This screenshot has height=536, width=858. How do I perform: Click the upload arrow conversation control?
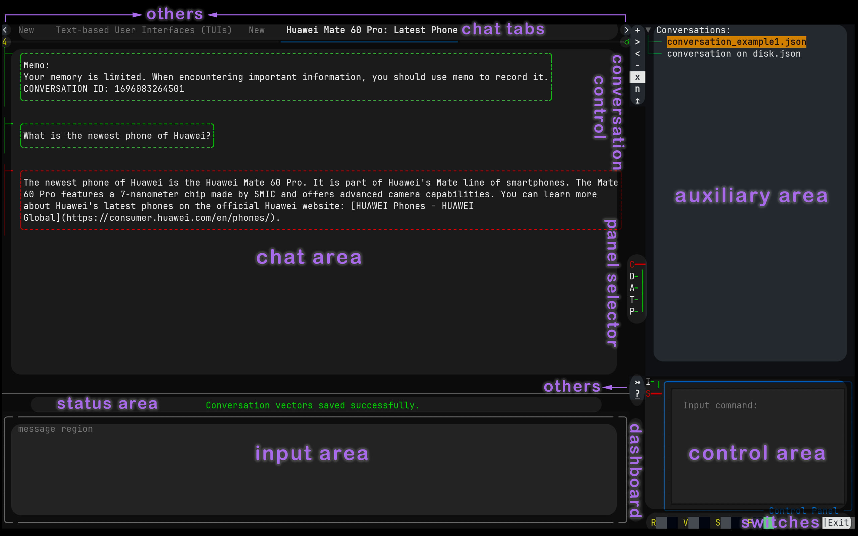637,101
